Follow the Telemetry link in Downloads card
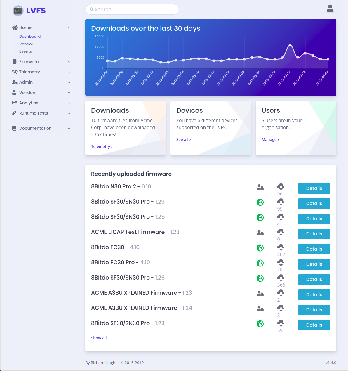348x371 pixels. point(101,147)
